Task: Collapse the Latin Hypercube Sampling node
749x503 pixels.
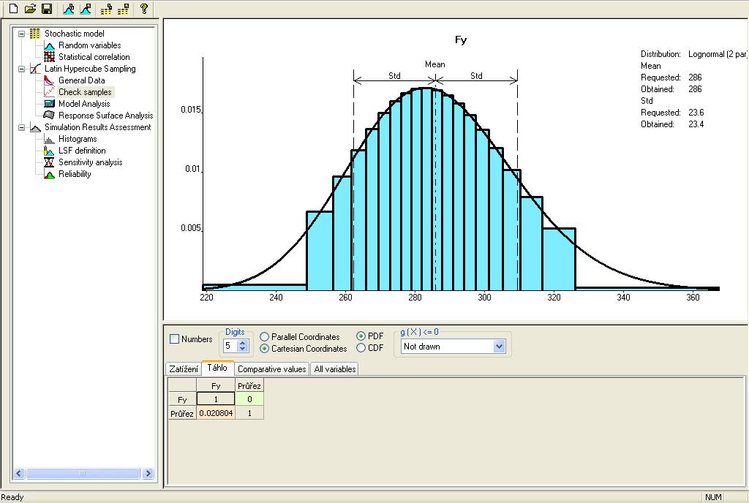Action: (x=21, y=69)
